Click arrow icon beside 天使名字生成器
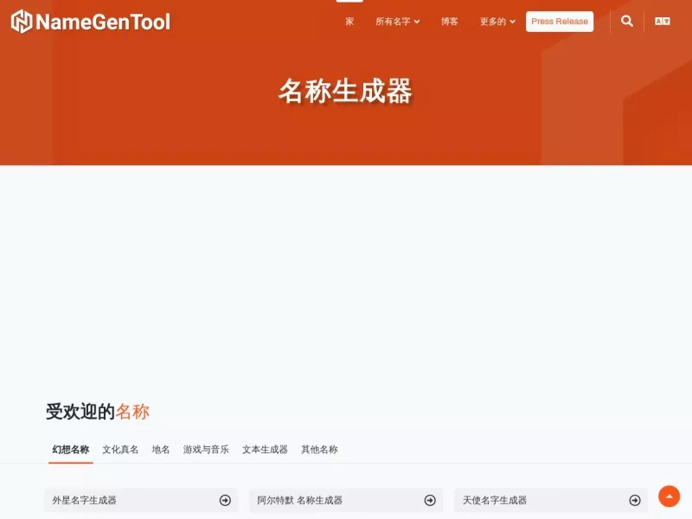The height and width of the screenshot is (519, 692). [x=635, y=500]
